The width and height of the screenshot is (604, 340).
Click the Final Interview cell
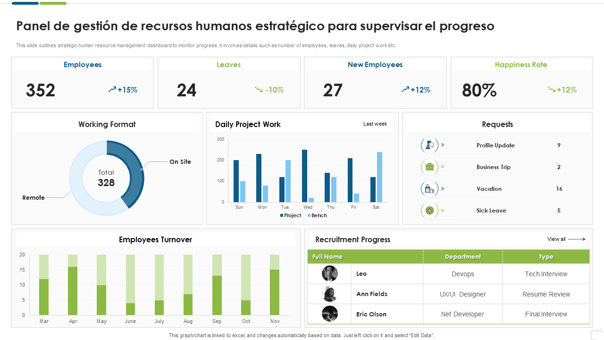click(x=546, y=314)
